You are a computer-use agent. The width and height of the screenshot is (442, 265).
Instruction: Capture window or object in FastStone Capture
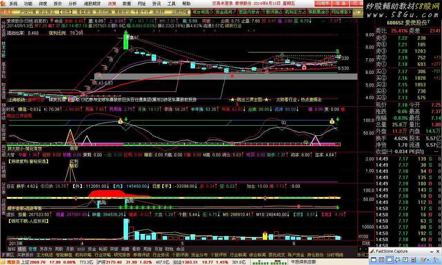[382, 259]
